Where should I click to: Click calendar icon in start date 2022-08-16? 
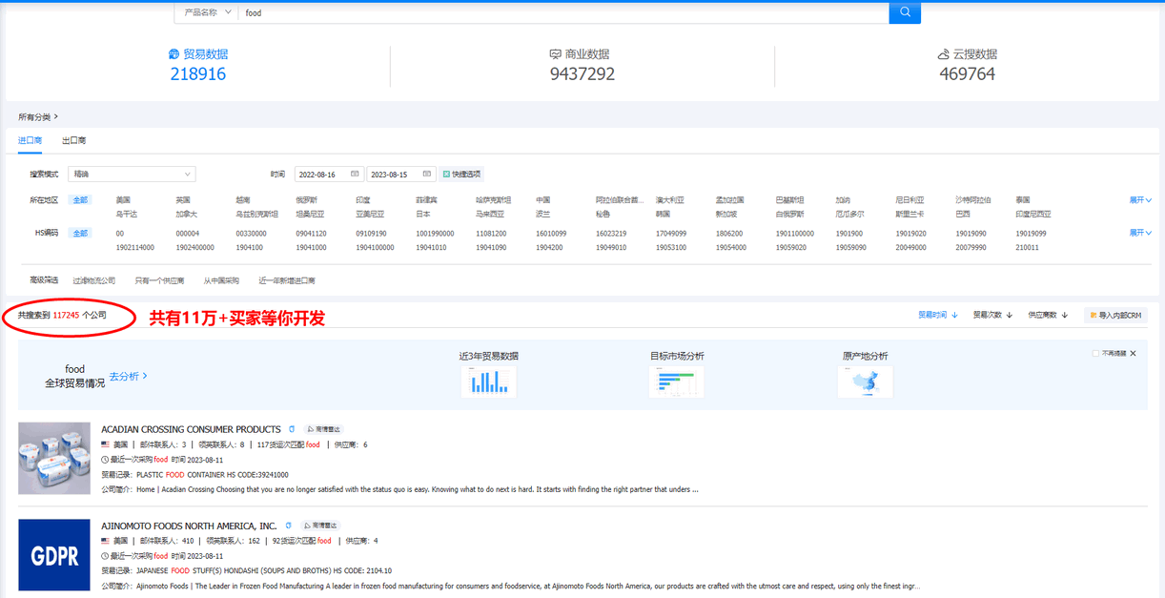355,175
